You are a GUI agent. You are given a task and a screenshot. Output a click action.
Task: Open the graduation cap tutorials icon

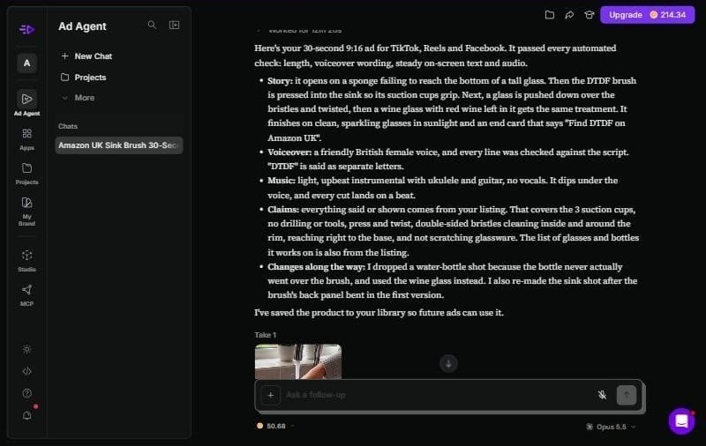tap(589, 15)
